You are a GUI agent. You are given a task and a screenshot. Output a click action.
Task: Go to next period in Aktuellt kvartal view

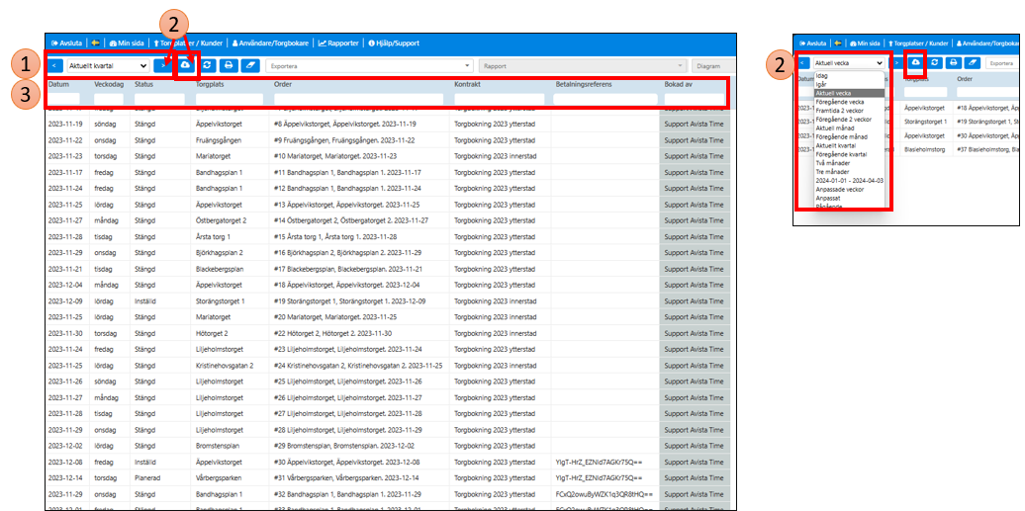tap(162, 65)
